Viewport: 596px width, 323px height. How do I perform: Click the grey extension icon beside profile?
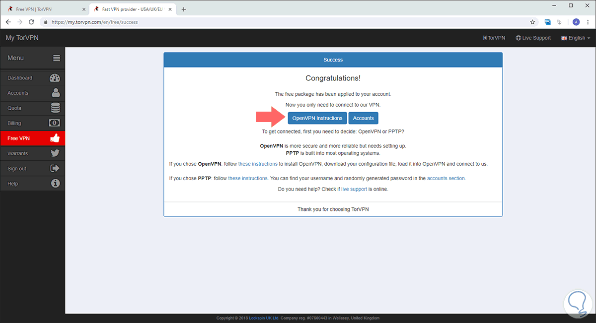(x=560, y=22)
